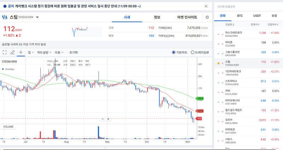Click the fullscreen chart icon
Viewport: 283px width, 150px height.
5,52
